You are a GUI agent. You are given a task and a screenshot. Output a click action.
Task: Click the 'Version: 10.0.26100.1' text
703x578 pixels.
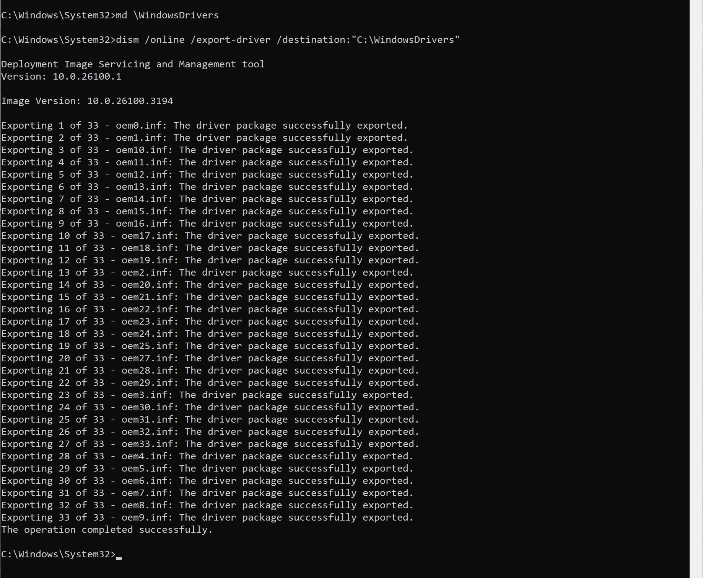tap(61, 77)
